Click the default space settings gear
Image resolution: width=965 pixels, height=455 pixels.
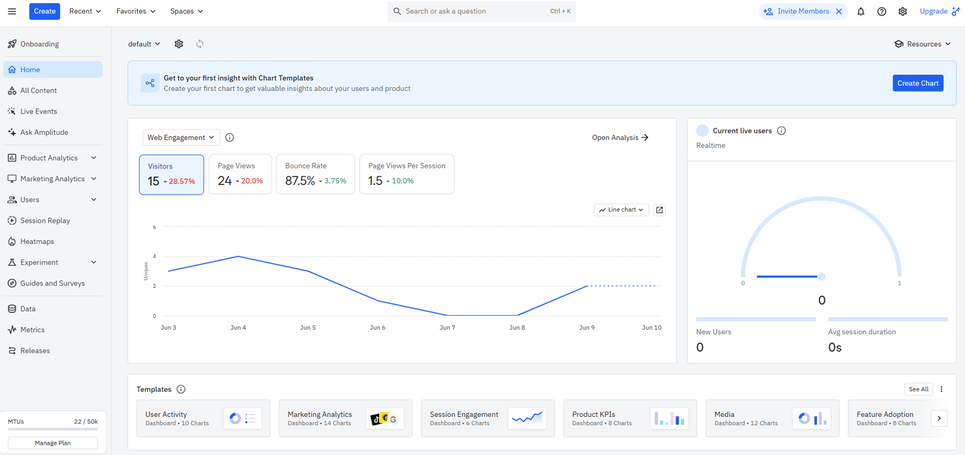(179, 44)
